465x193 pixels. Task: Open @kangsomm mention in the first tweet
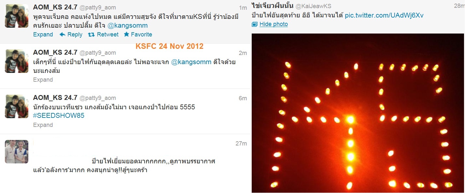point(132,25)
